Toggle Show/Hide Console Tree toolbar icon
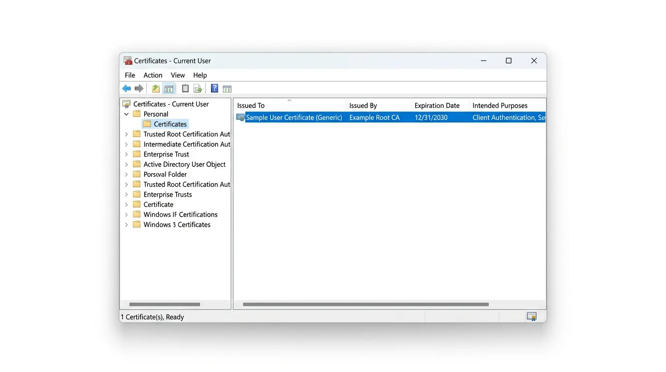The height and width of the screenshot is (372, 666). 168,89
